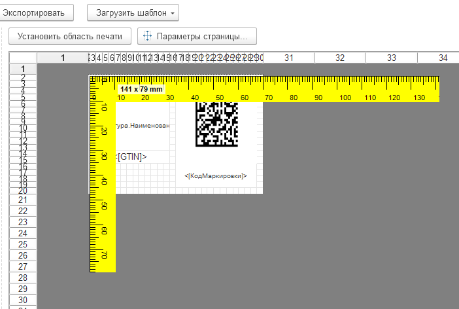Select row header 21
The width and height of the screenshot is (459, 309).
tap(23, 200)
